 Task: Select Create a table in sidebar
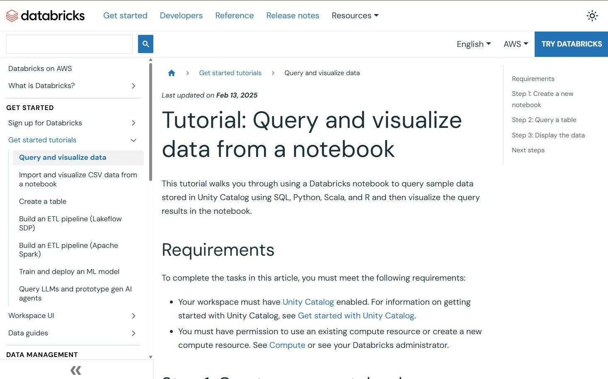click(x=43, y=201)
